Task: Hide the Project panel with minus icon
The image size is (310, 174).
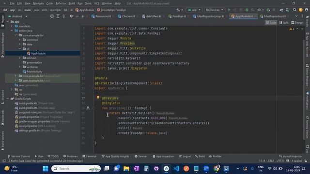Action: [77, 16]
